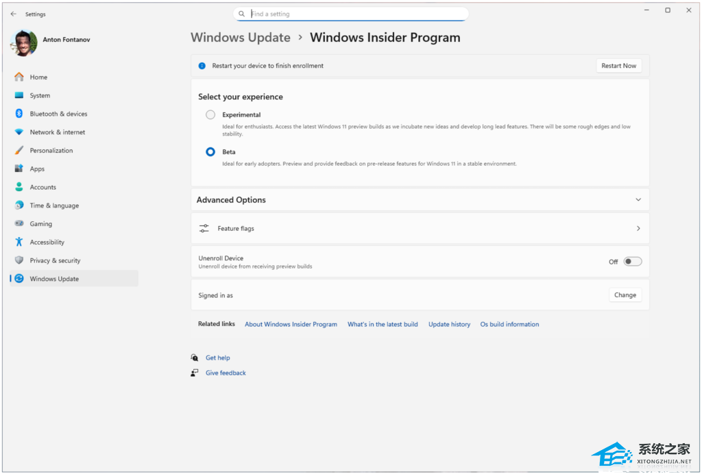Image resolution: width=702 pixels, height=474 pixels.
Task: Click the Time & language globe icon
Action: tap(19, 205)
